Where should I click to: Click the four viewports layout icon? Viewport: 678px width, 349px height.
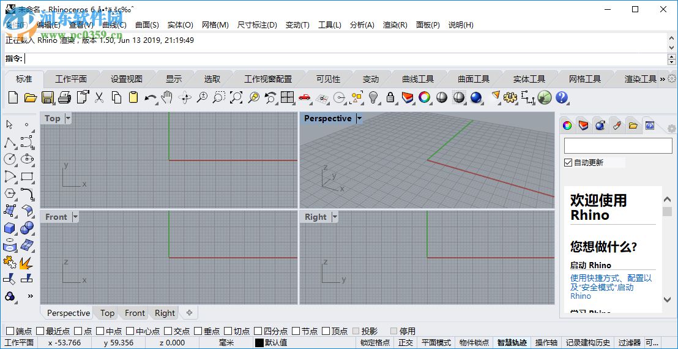tap(287, 97)
